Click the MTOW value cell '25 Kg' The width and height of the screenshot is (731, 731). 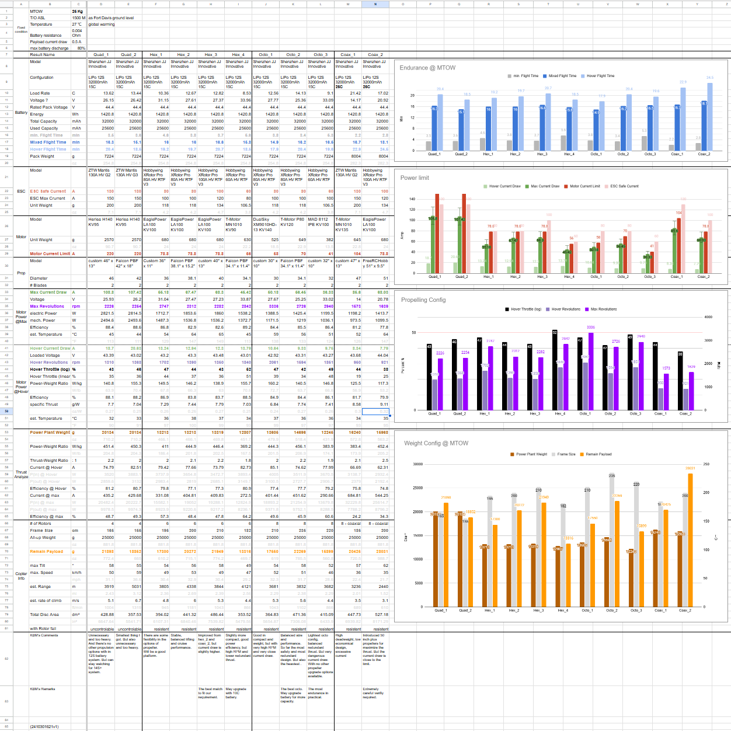[77, 11]
